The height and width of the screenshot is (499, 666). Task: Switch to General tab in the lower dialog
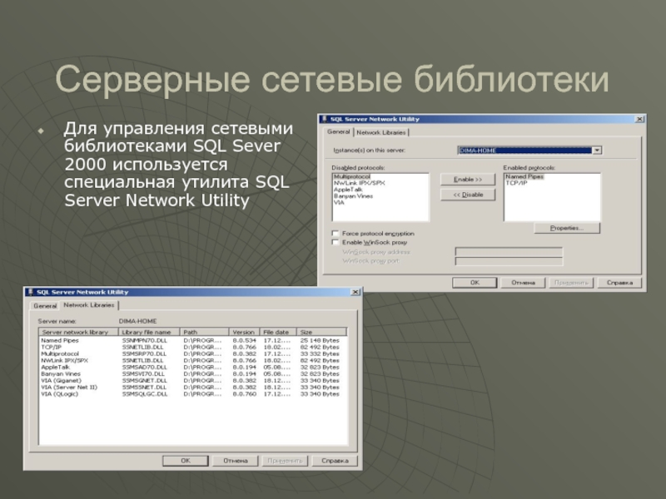[44, 306]
